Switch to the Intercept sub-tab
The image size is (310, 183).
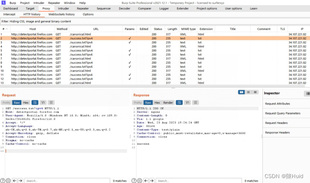9,14
